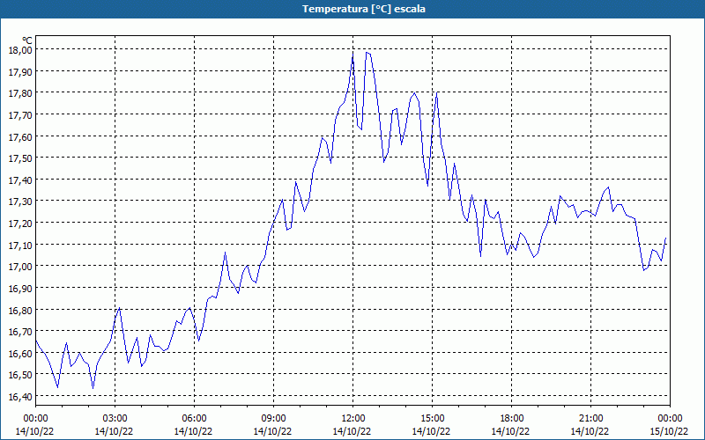Click the 15/10/22 date label
Image resolution: width=705 pixels, height=440 pixels.
[x=669, y=431]
